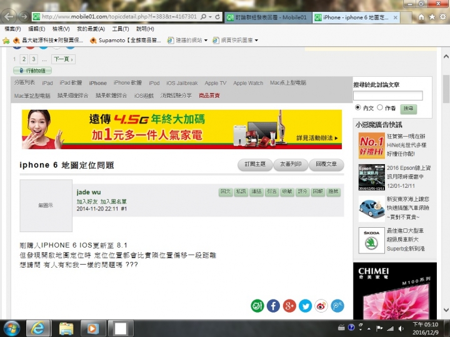Select the 作者 radio button
450x337 pixels.
click(380, 107)
